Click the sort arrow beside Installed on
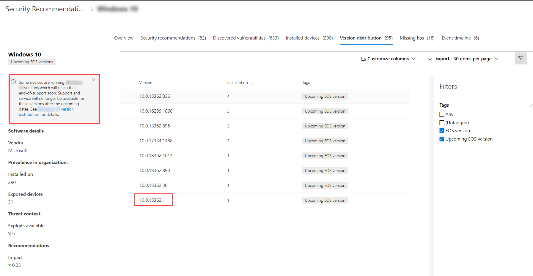 click(x=252, y=83)
